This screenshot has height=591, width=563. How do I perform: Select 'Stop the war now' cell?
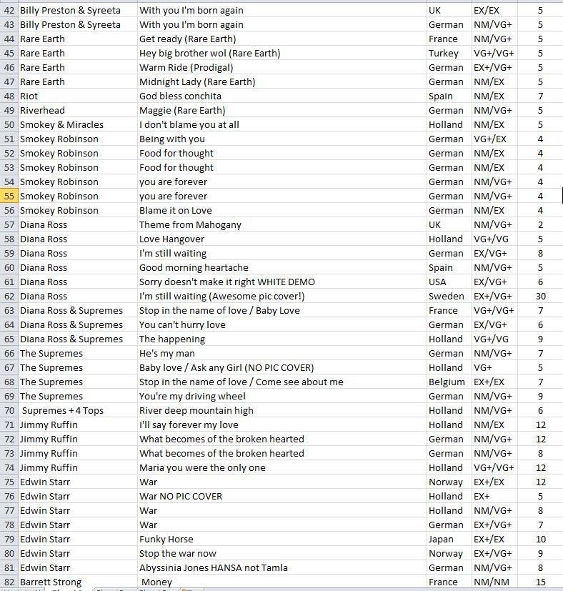pos(282,554)
